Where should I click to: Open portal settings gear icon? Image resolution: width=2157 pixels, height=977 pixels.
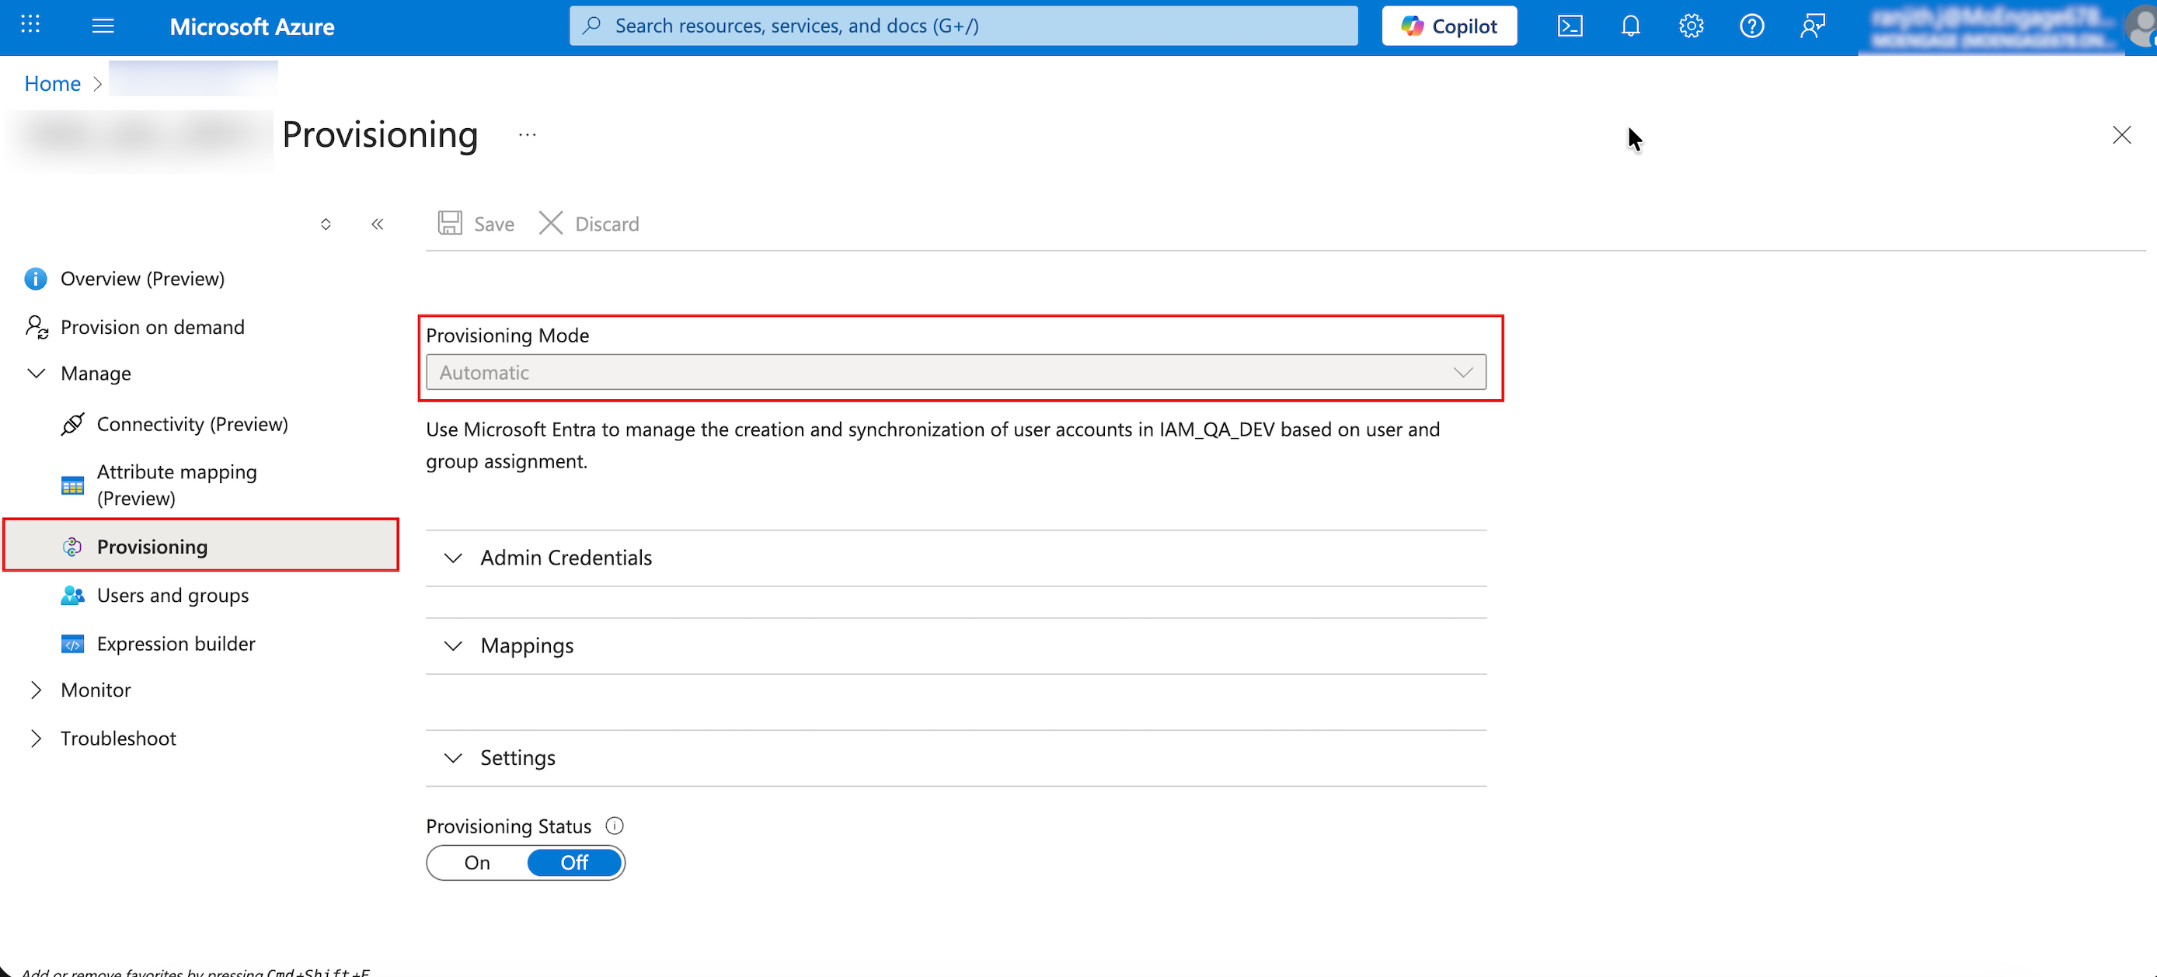point(1691,26)
